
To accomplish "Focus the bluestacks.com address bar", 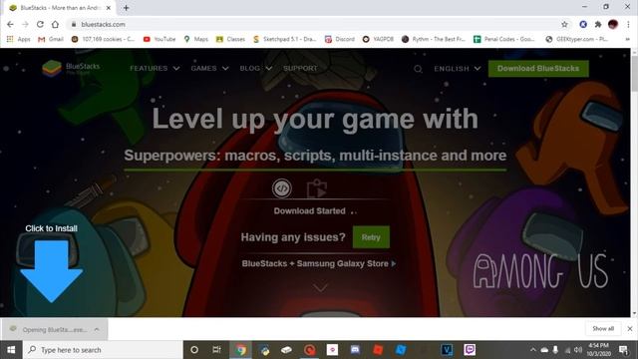I will click(x=317, y=24).
